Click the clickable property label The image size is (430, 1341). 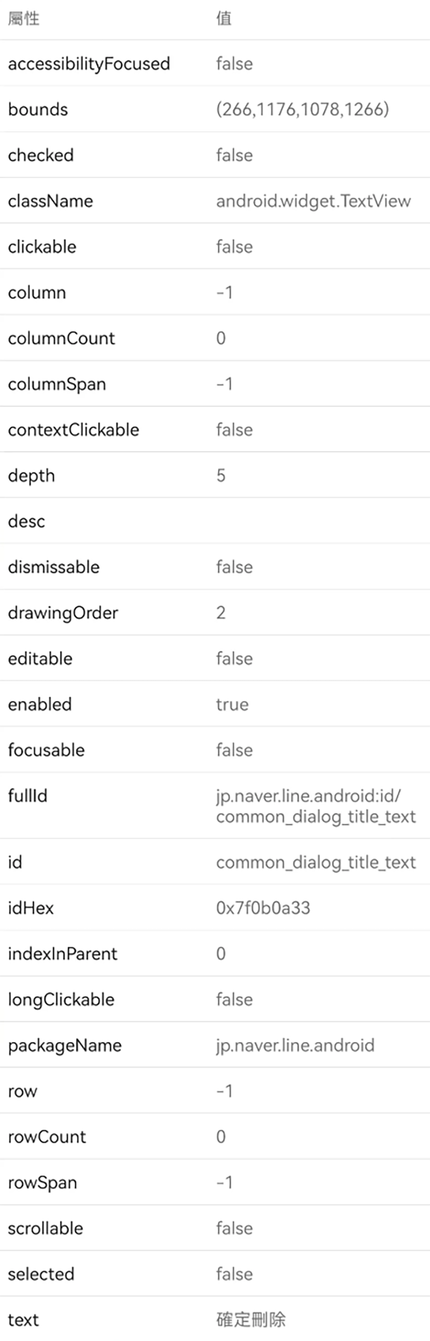click(42, 247)
